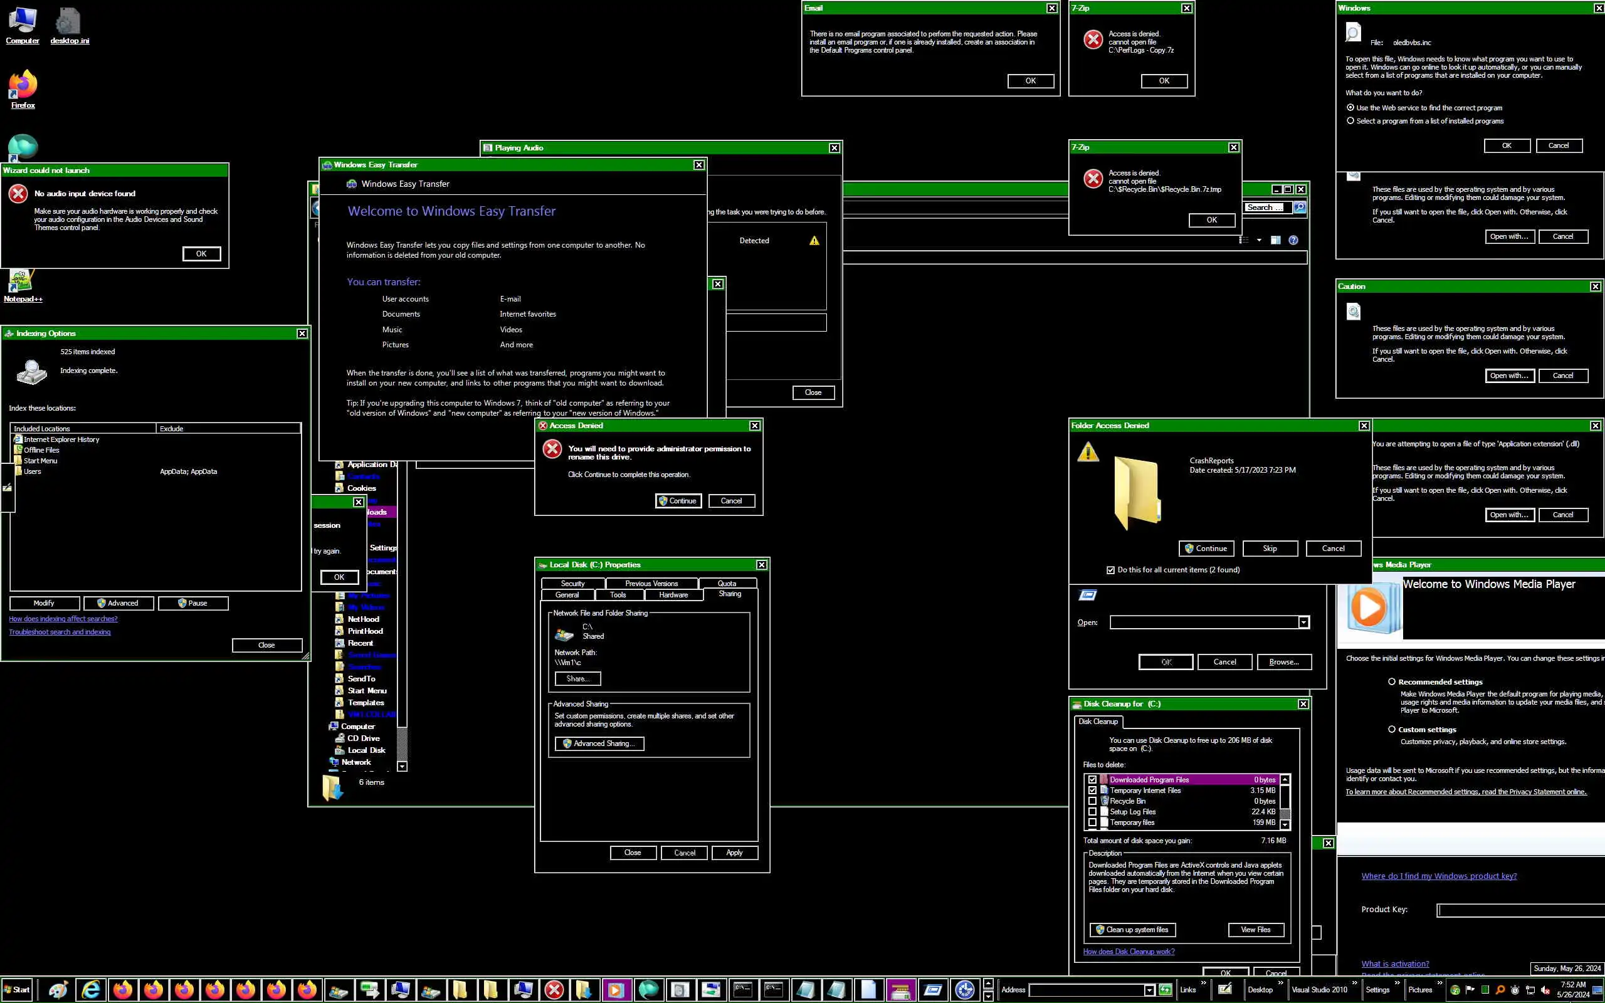Click the Advanced Sharing button
This screenshot has height=1003, width=1605.
pos(599,743)
